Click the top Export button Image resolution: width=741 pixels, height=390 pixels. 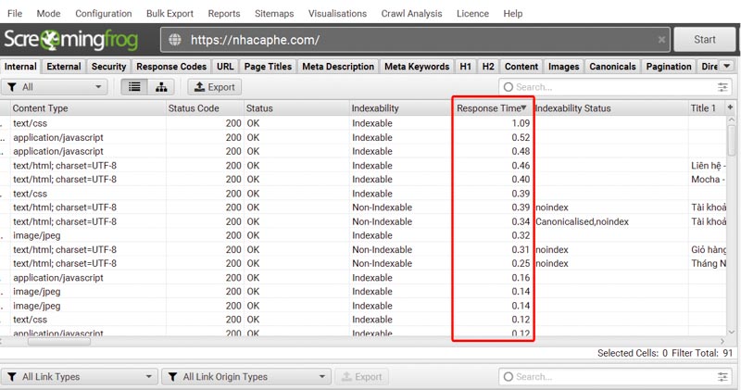point(214,87)
